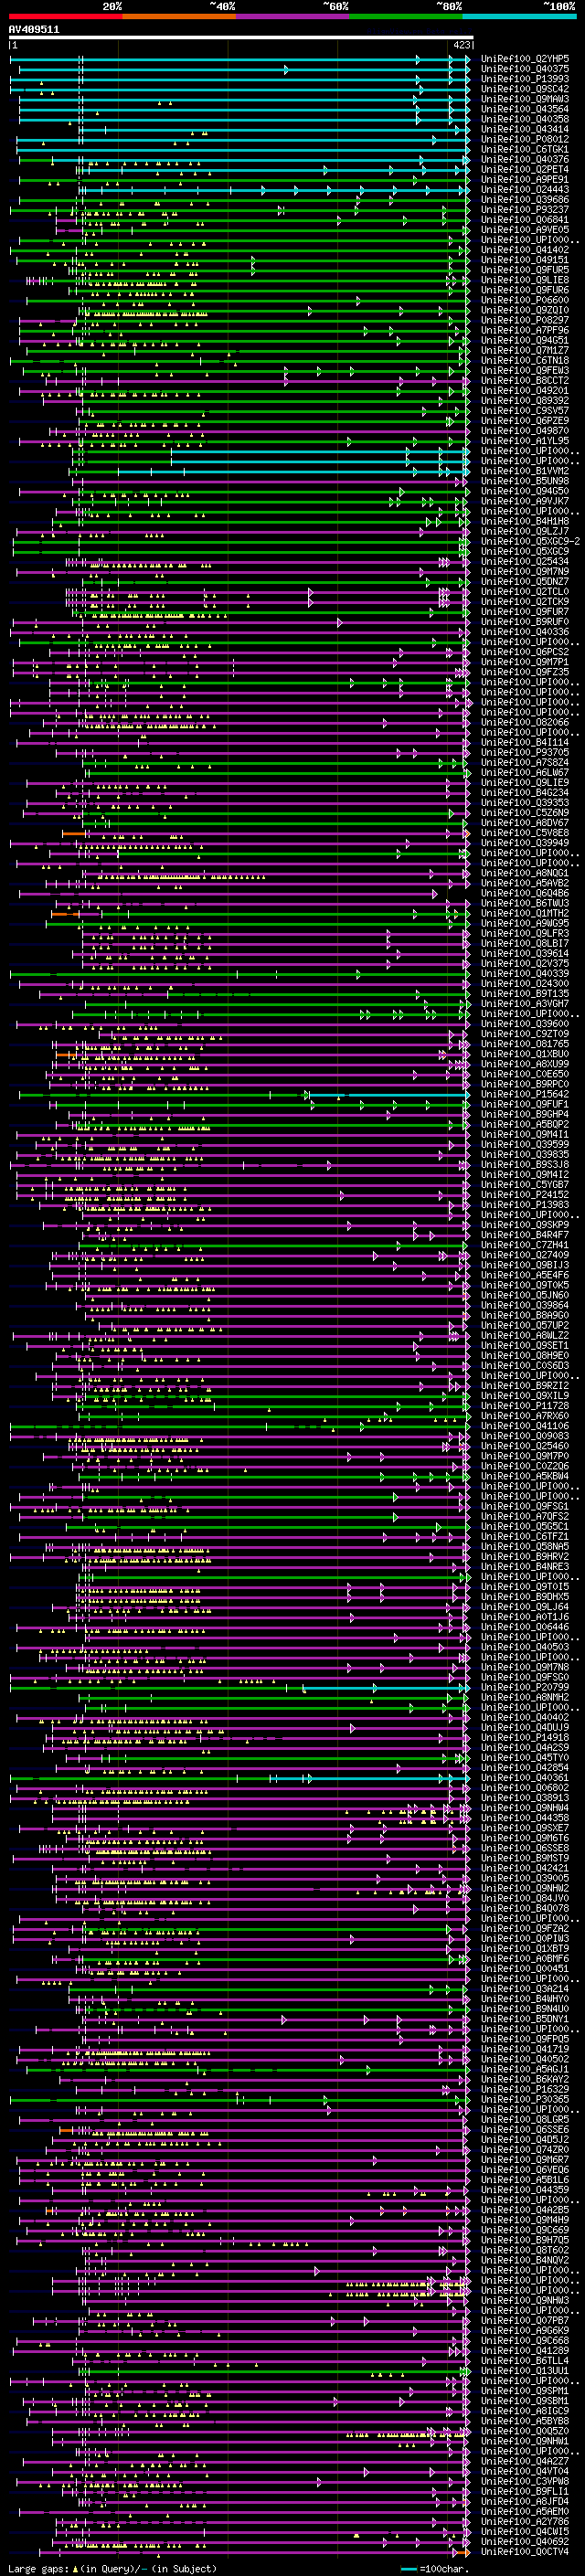
Task: Click the UniRef100_Q9M7N9 label
Action: pos(525,572)
